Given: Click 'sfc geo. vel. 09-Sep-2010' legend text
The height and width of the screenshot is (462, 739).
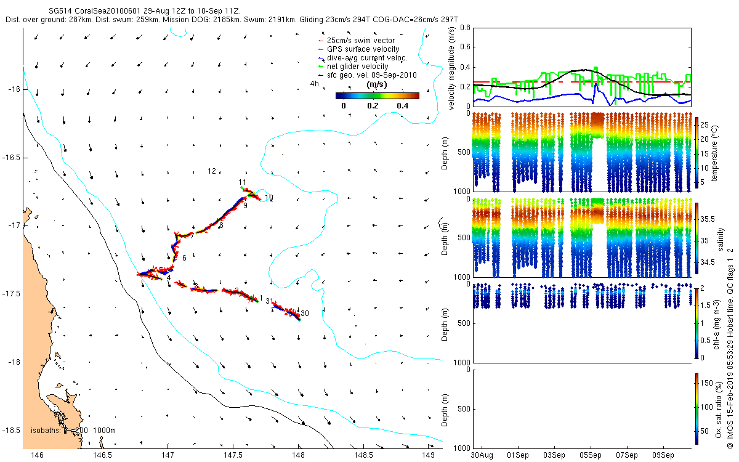Looking at the screenshot, I should [x=372, y=75].
